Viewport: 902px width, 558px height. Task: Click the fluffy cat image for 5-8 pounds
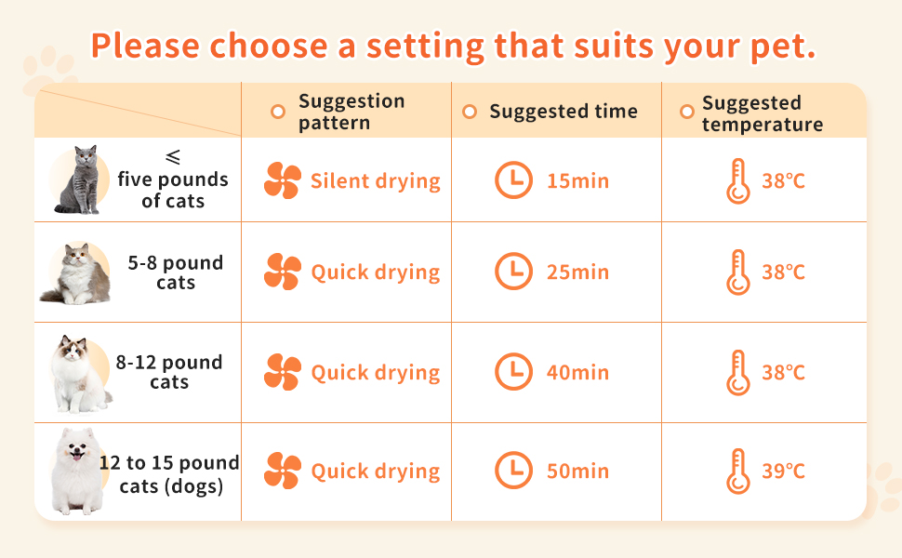pyautogui.click(x=78, y=273)
